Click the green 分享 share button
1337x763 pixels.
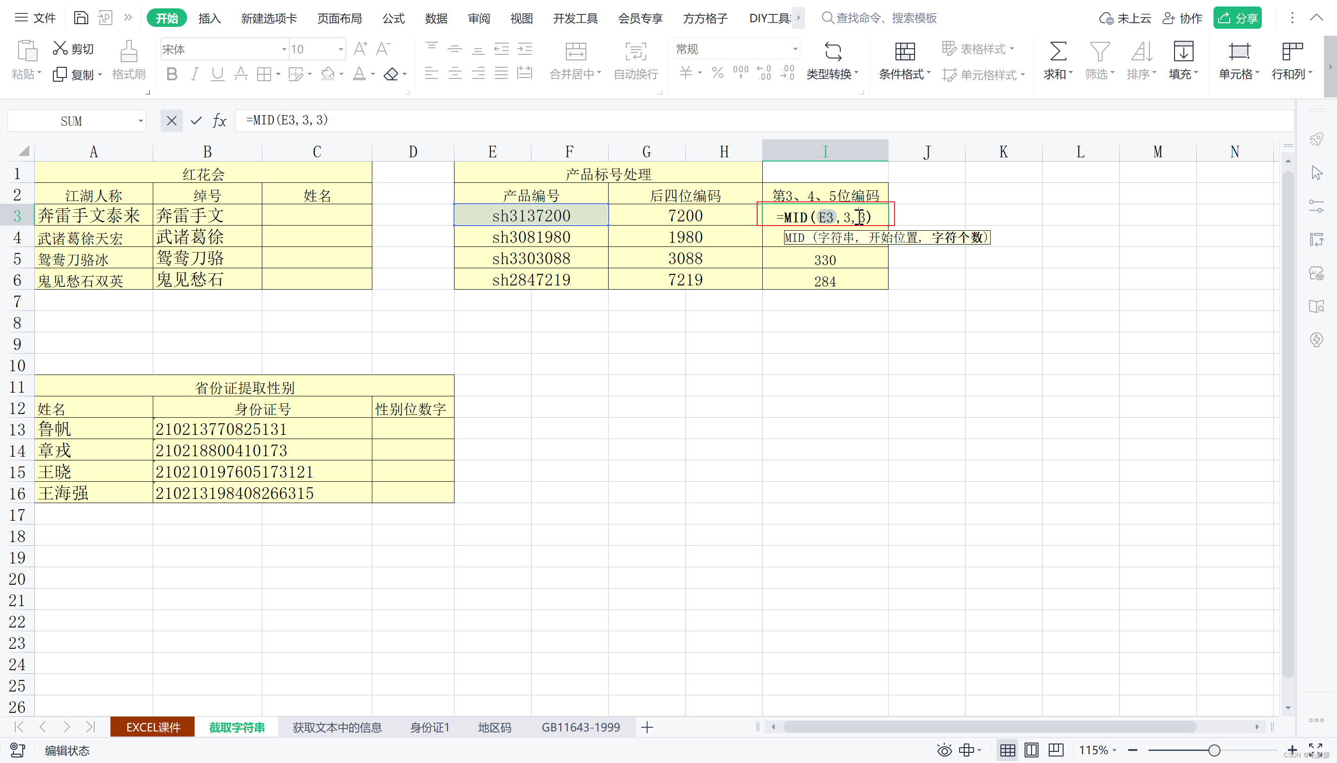point(1237,19)
